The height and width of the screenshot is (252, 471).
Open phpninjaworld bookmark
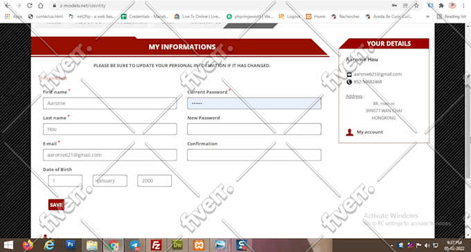(250, 17)
